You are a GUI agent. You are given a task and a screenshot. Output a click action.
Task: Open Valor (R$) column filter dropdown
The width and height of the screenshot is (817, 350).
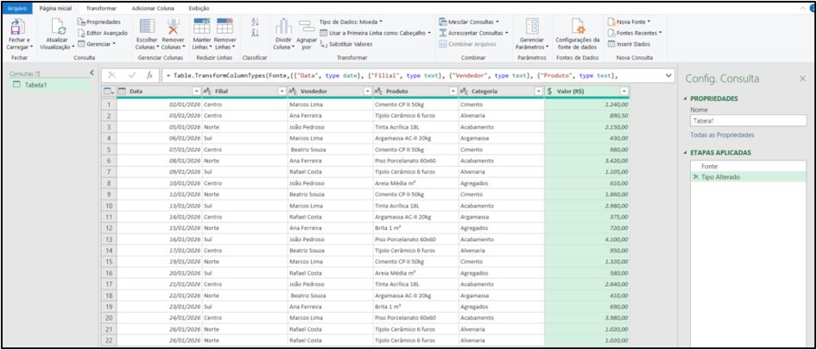pos(624,92)
